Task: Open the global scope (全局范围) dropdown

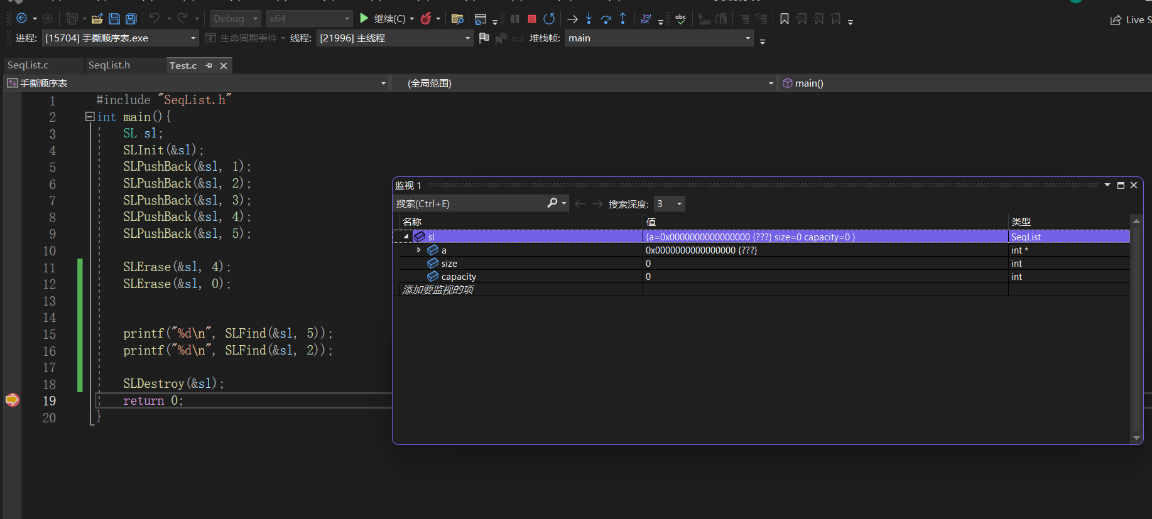Action: click(x=584, y=83)
